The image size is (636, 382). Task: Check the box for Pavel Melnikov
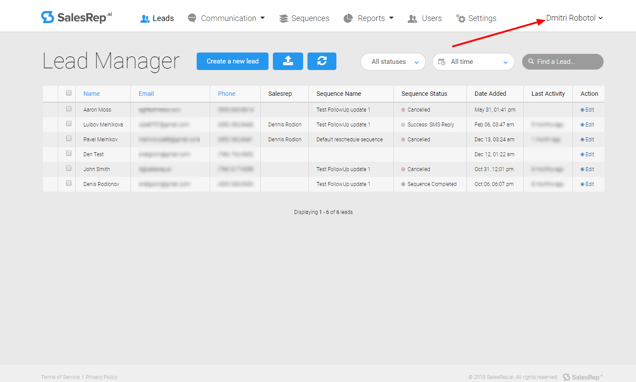pos(69,138)
